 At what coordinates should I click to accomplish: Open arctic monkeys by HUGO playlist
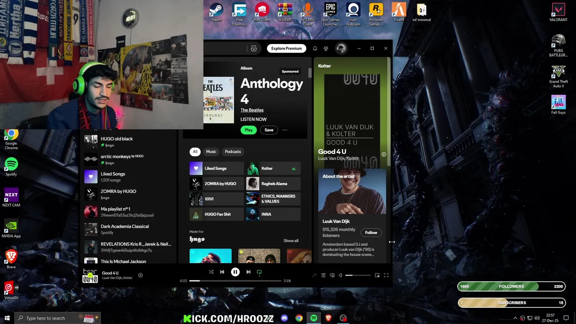pos(129,159)
